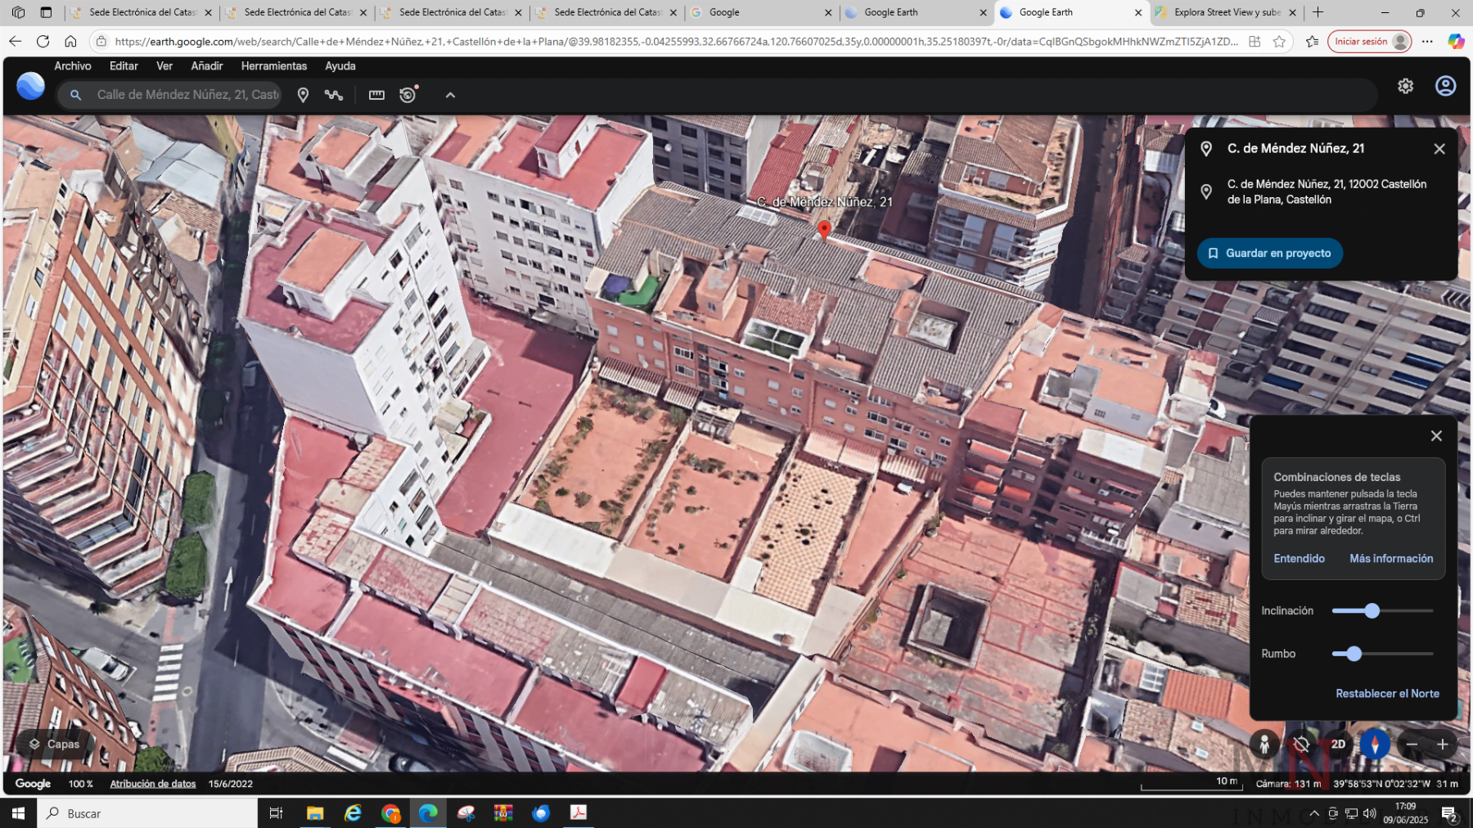This screenshot has height=828, width=1473.
Task: Select the measure distance ruler tool
Action: coord(376,95)
